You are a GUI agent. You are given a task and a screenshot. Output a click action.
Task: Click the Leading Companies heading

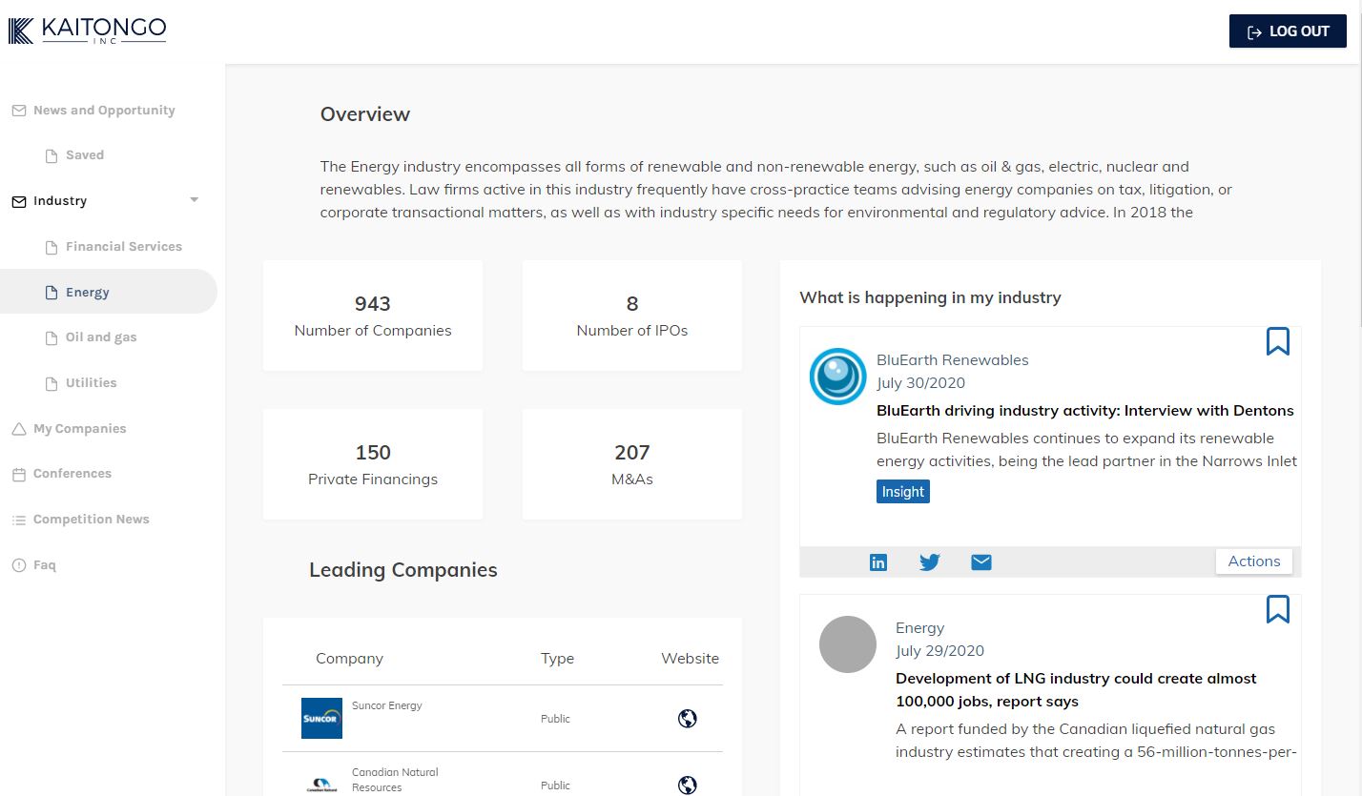coord(403,570)
